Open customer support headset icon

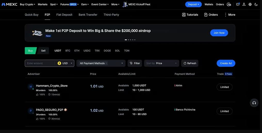(254, 103)
